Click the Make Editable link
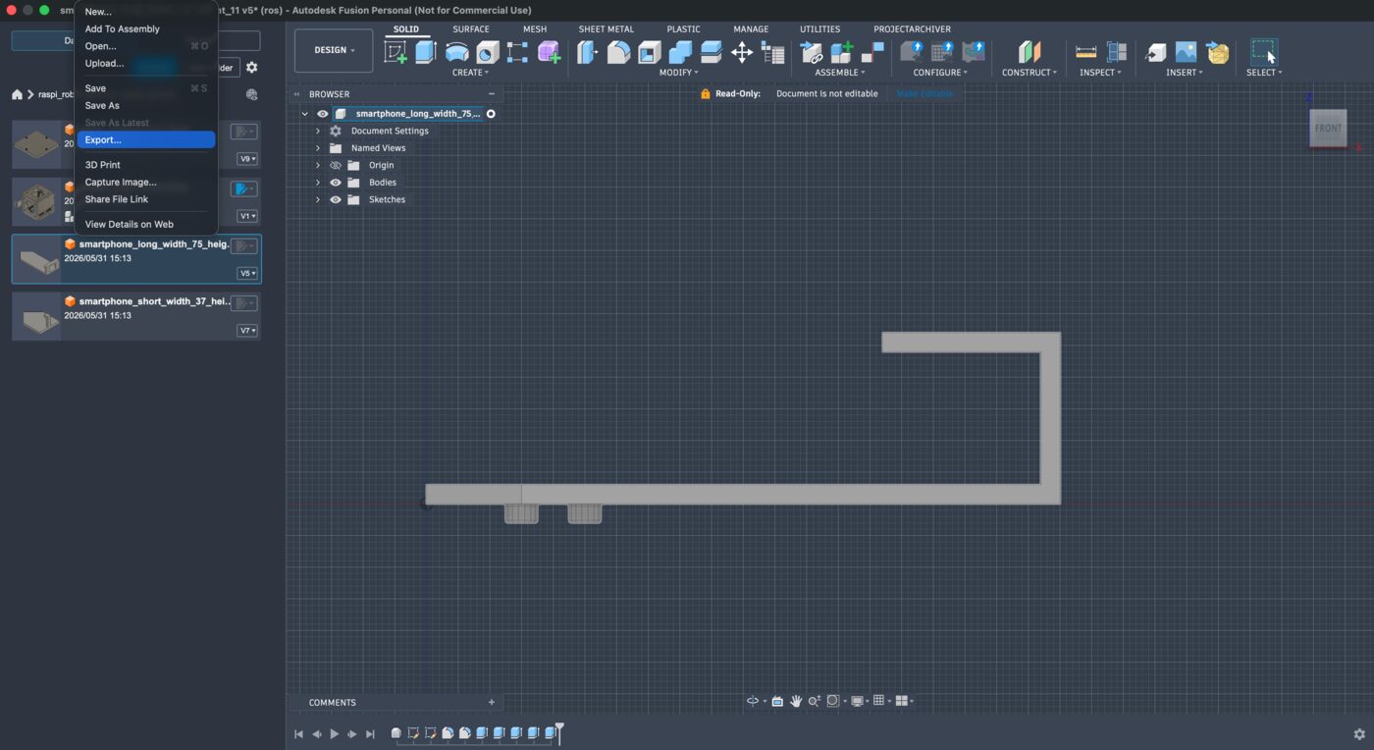Viewport: 1374px width, 750px height. (925, 94)
